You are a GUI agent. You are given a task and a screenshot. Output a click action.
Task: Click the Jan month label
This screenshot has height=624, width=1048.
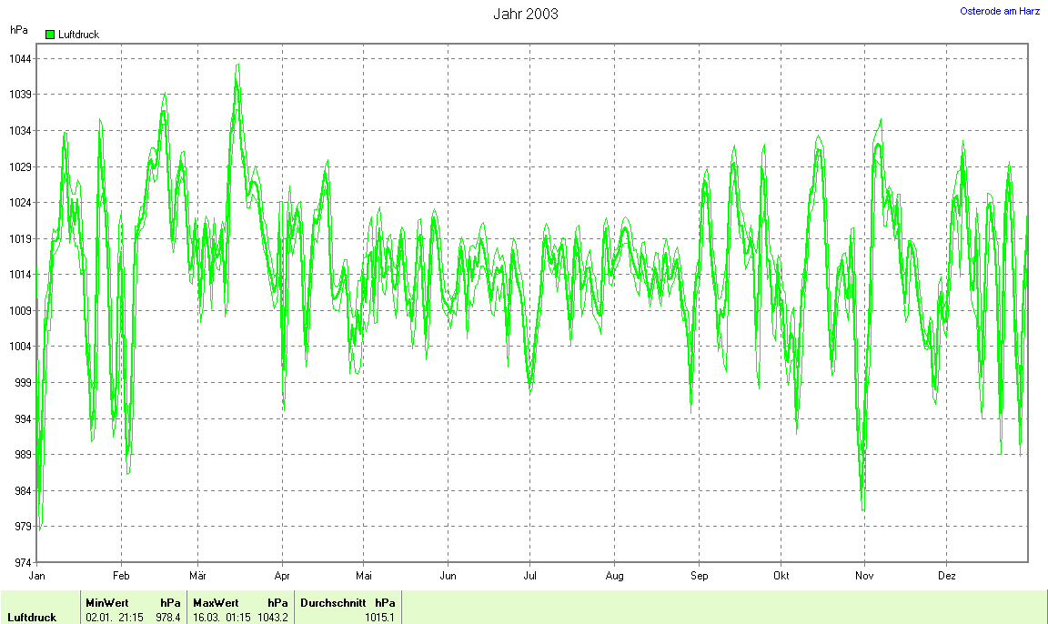[x=37, y=576]
